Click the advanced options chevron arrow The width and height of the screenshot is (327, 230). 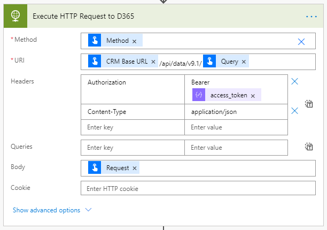[89, 210]
